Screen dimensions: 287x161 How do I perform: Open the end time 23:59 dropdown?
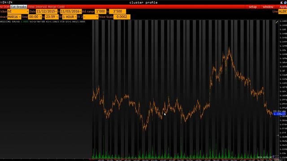pos(52,17)
